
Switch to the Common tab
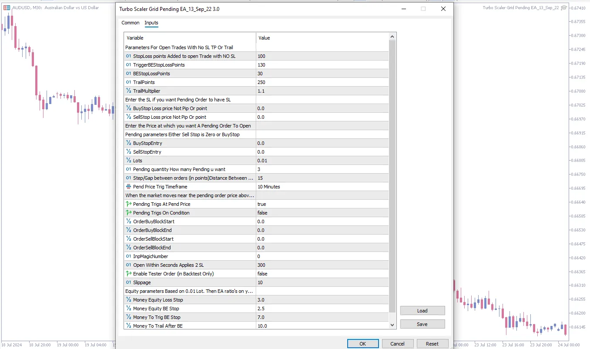click(x=131, y=23)
